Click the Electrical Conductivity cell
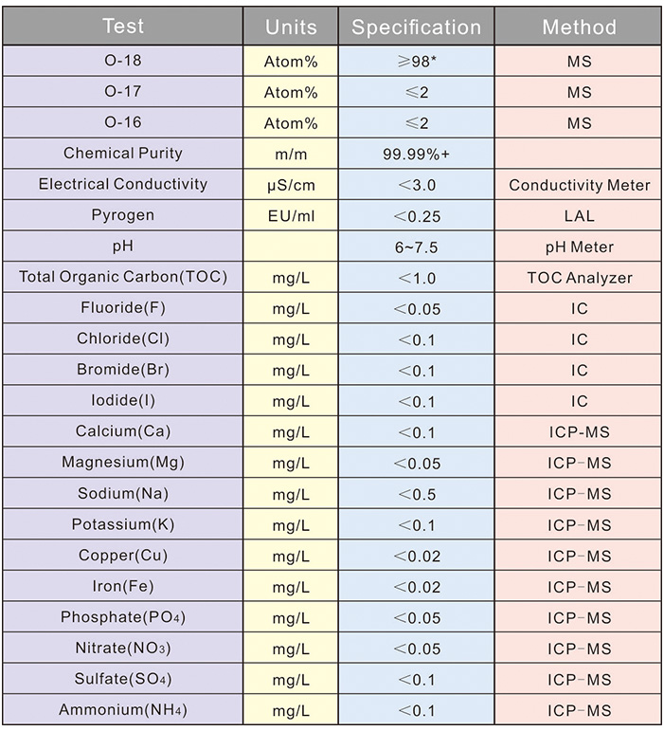664x731 pixels. click(x=123, y=184)
